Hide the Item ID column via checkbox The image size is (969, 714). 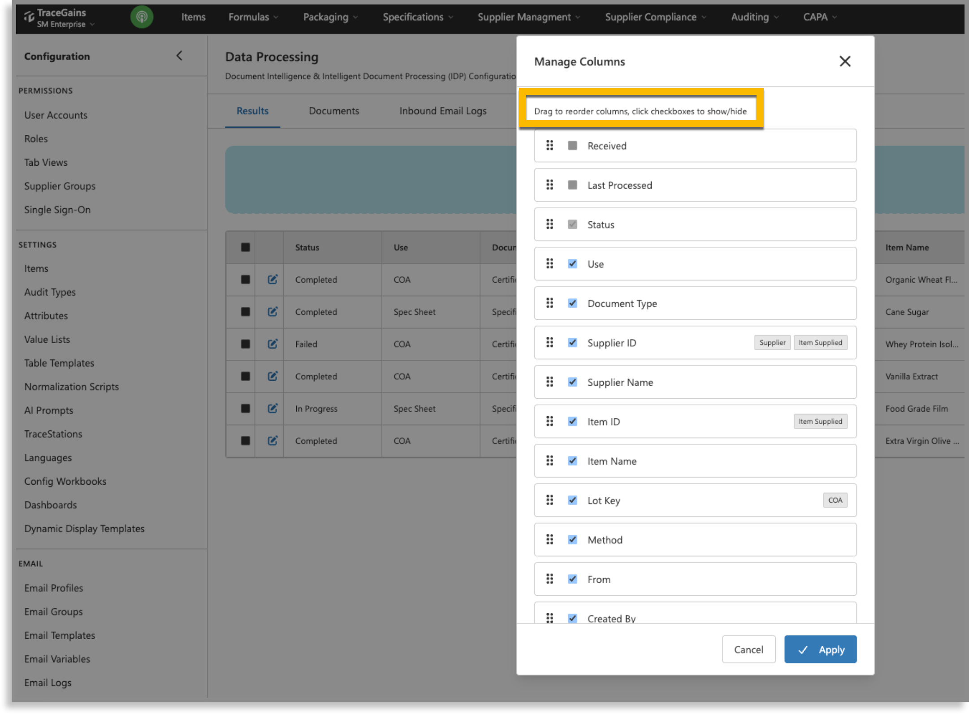572,422
